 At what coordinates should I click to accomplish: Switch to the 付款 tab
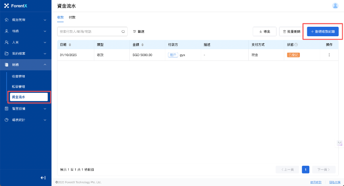point(72,17)
